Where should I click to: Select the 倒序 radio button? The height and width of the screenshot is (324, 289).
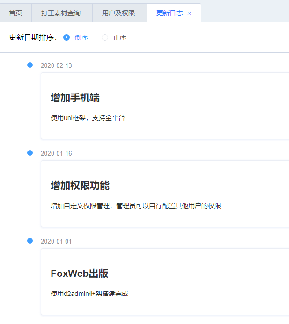pos(67,37)
